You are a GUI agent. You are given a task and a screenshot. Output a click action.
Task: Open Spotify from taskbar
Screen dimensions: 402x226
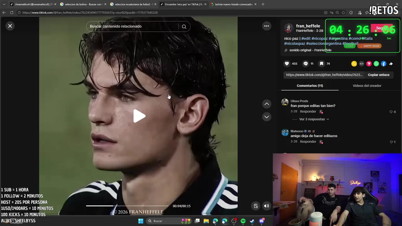click(243, 221)
